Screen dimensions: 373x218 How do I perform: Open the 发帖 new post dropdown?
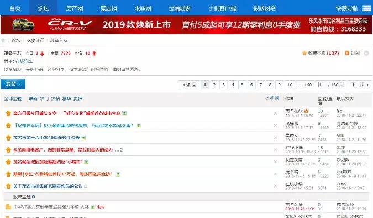[x=13, y=84]
